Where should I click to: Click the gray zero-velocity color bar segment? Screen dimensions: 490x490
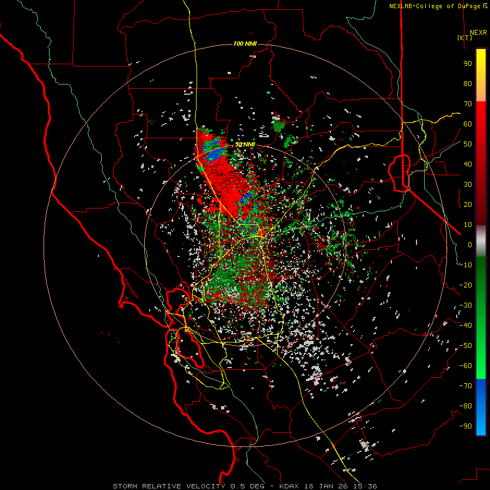pyautogui.click(x=481, y=241)
